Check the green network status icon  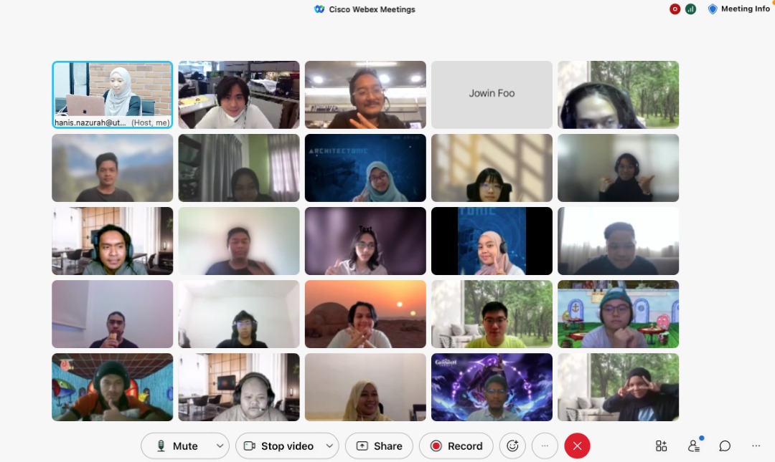690,9
